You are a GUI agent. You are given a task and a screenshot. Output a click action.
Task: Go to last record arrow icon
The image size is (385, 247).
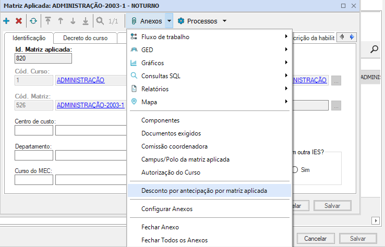[x=85, y=21]
